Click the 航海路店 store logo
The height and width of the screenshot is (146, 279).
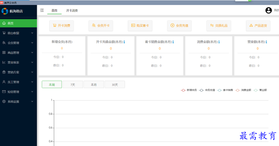click(x=5, y=11)
